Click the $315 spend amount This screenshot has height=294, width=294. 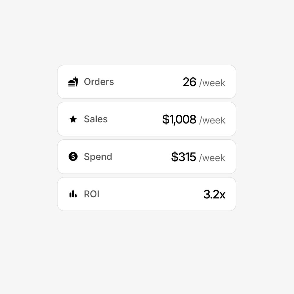point(183,157)
